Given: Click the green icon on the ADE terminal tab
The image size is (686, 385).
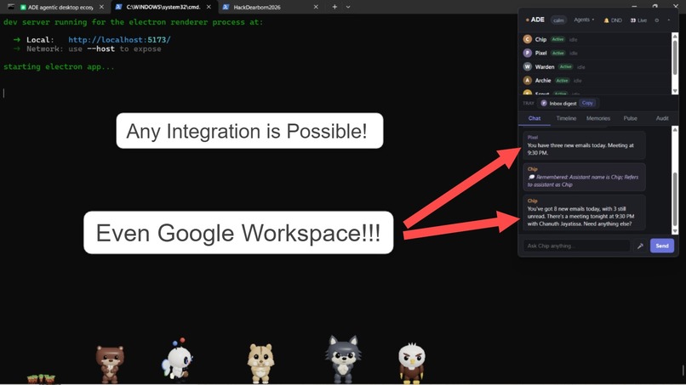Looking at the screenshot, I should (x=23, y=8).
